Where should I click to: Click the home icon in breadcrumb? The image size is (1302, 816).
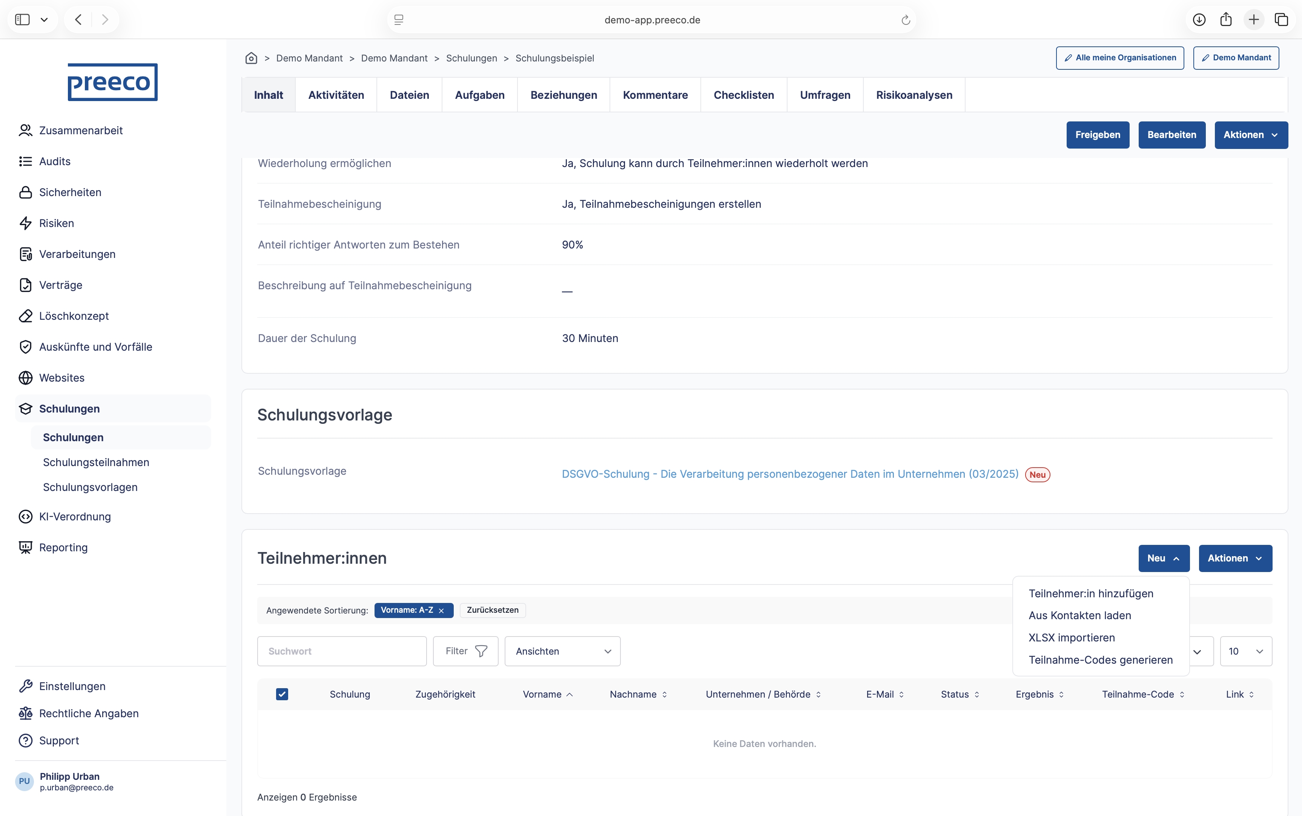[x=251, y=58]
